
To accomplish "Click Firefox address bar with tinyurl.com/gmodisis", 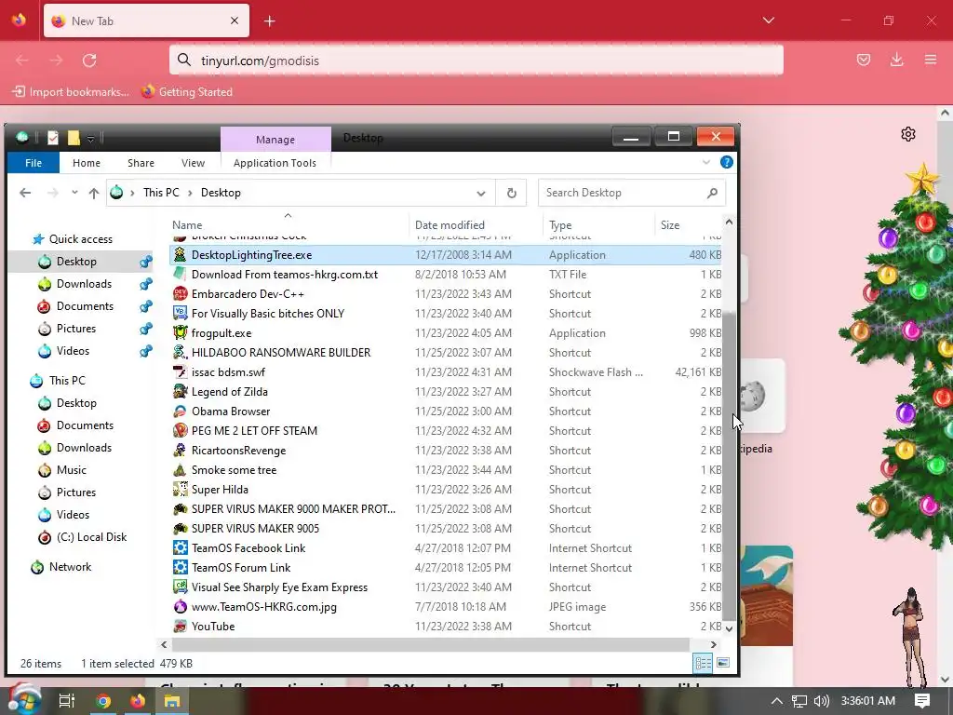I will tap(476, 61).
